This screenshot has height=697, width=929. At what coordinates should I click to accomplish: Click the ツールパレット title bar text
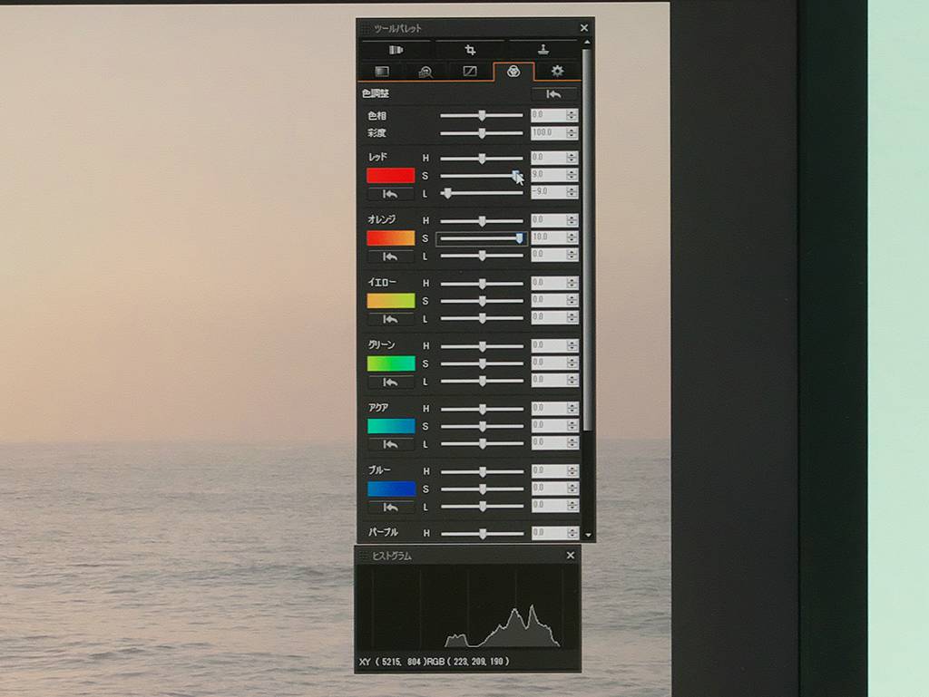pyautogui.click(x=397, y=28)
